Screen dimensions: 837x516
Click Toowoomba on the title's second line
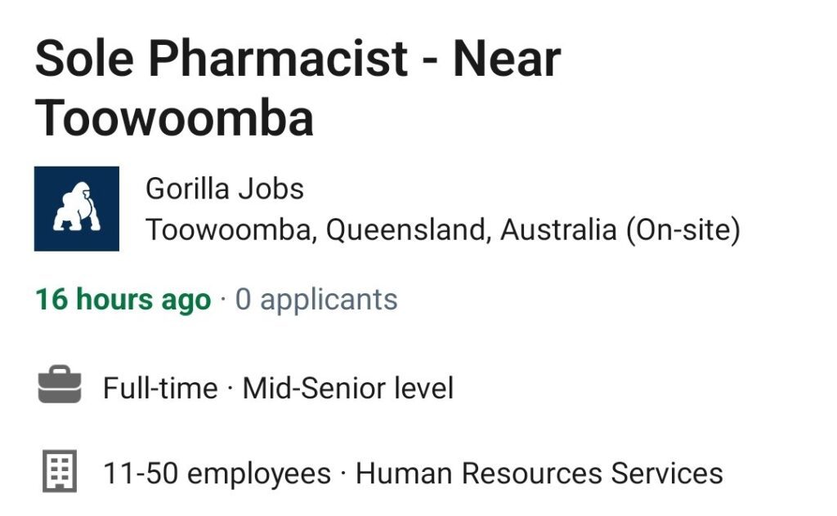pyautogui.click(x=174, y=118)
